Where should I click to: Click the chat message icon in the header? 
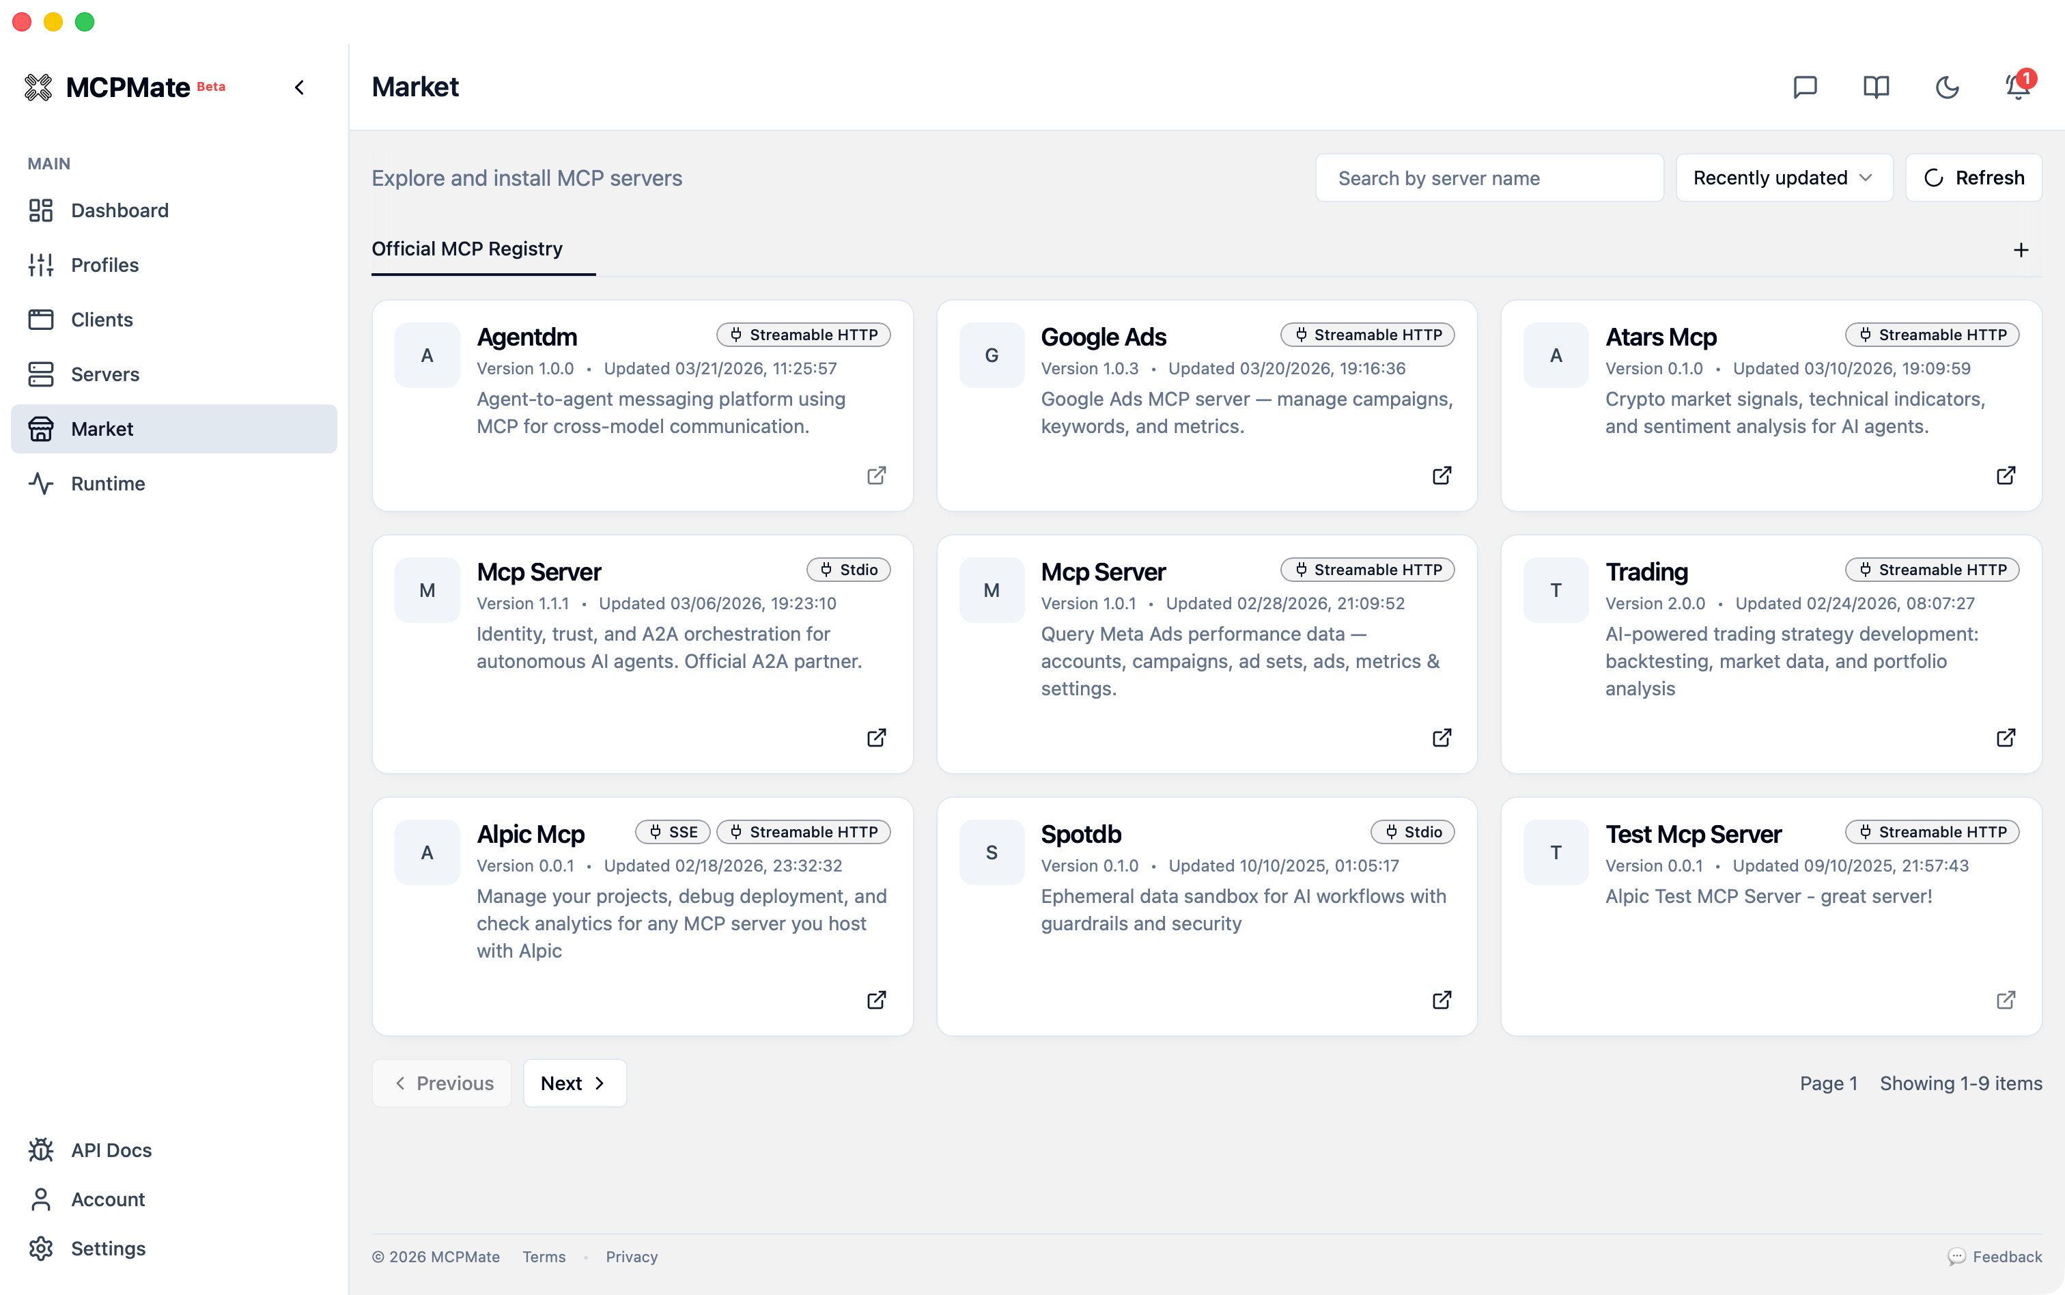click(x=1805, y=87)
